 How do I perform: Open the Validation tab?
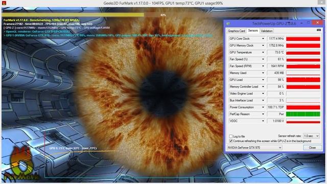pos(267,31)
